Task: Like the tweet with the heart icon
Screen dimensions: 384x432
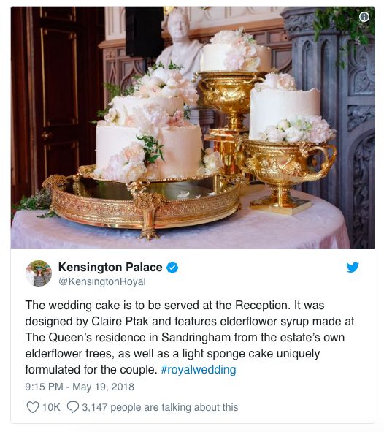Action: click(32, 407)
